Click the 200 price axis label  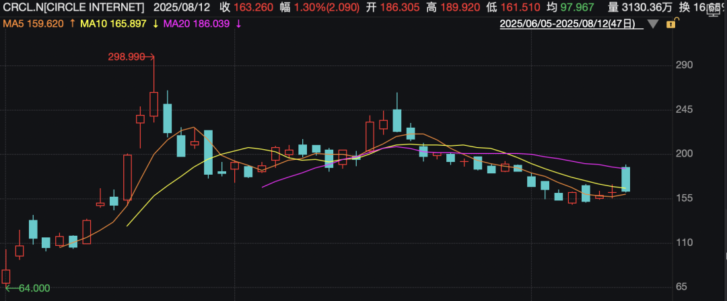(685, 154)
